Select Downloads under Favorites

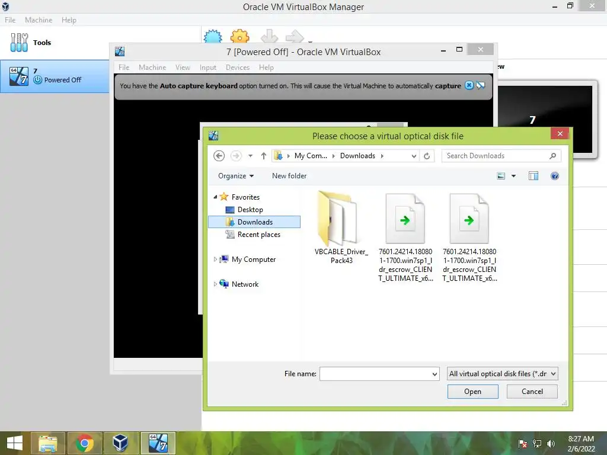254,222
